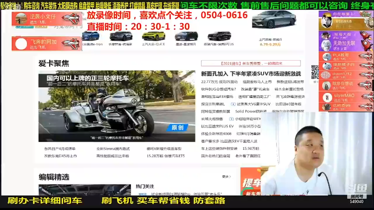Open the 长安 car thumbnail in the model row
Image resolution: width=374 pixels, height=210 pixels.
121,36
